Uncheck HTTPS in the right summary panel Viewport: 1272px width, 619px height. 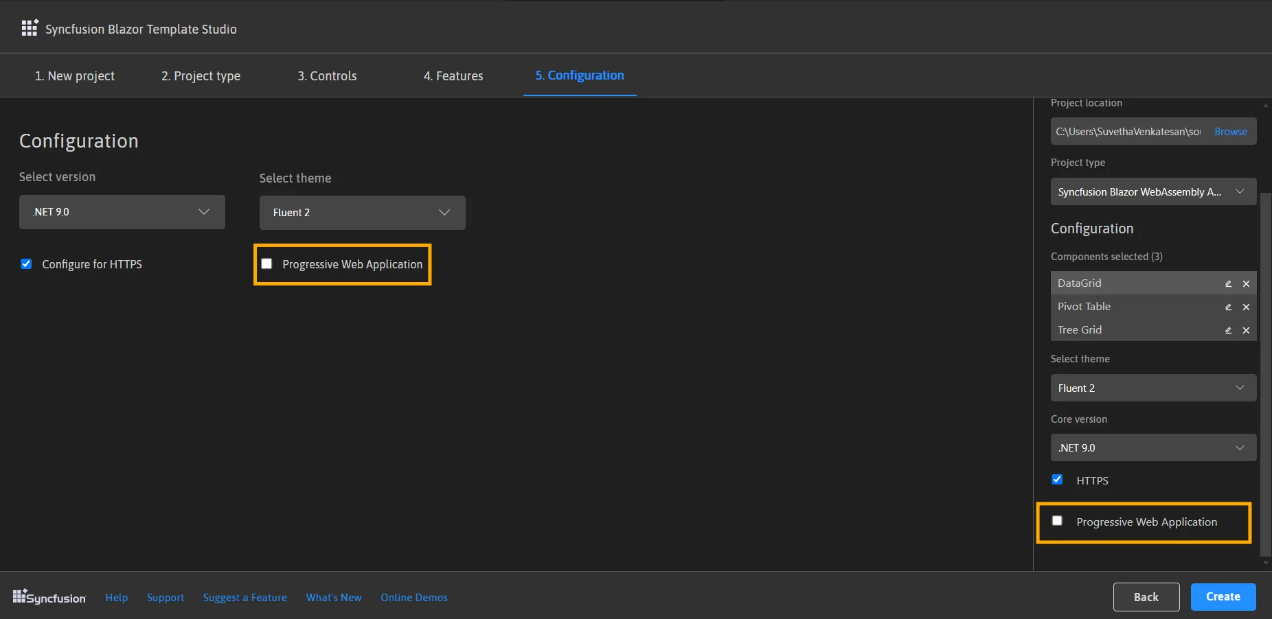[x=1057, y=480]
